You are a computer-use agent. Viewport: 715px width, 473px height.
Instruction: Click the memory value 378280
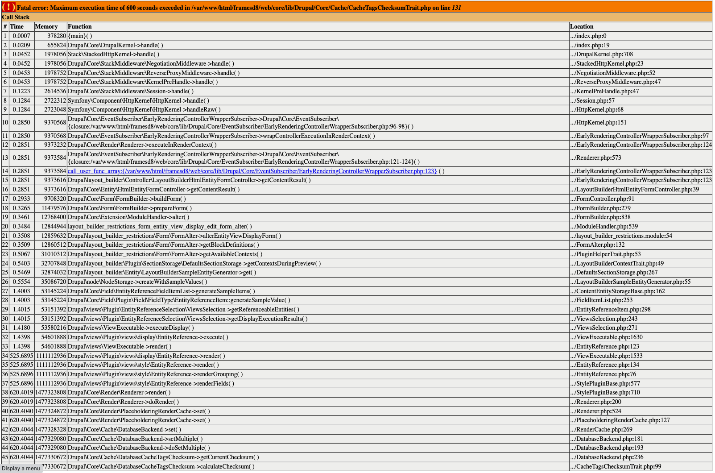click(57, 36)
